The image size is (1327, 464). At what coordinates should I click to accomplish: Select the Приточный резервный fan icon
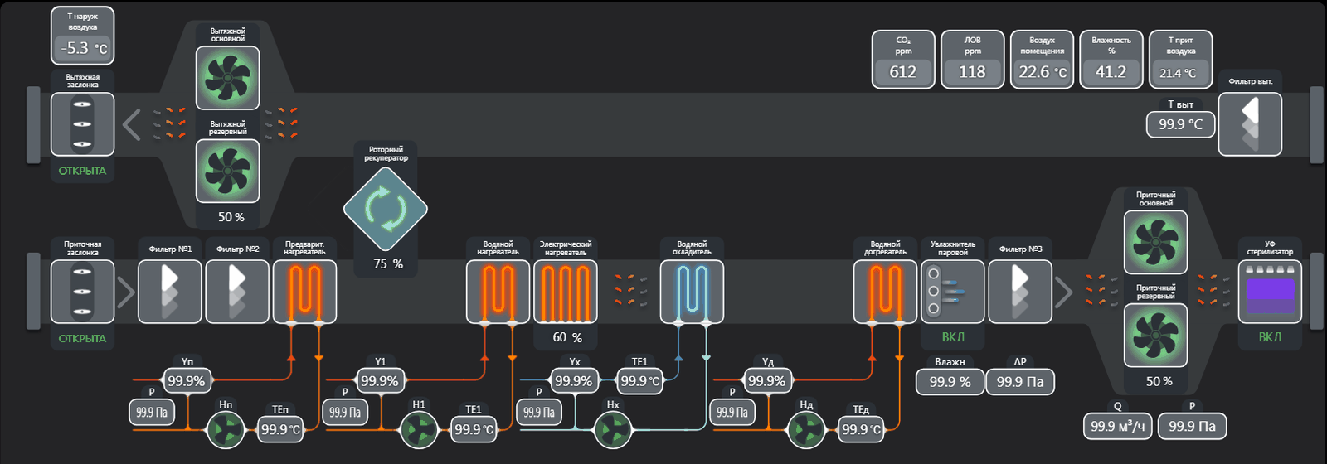pos(1155,335)
